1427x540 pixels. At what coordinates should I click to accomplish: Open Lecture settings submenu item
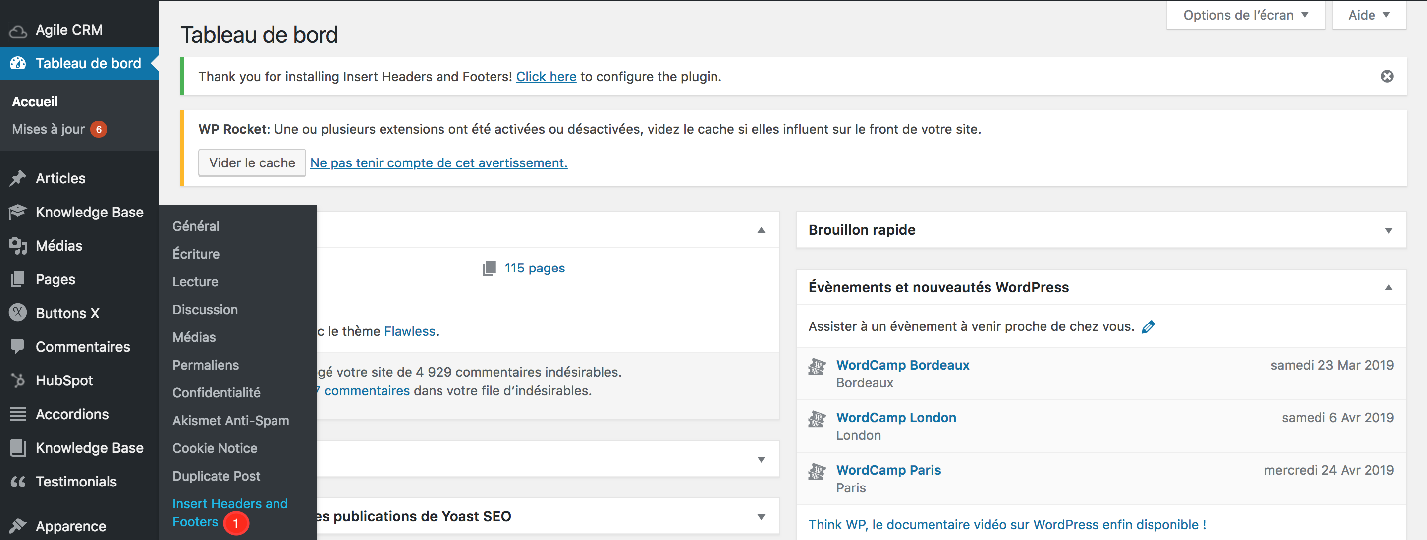[195, 281]
